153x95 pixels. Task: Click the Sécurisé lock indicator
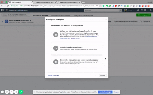(x=15, y=6)
